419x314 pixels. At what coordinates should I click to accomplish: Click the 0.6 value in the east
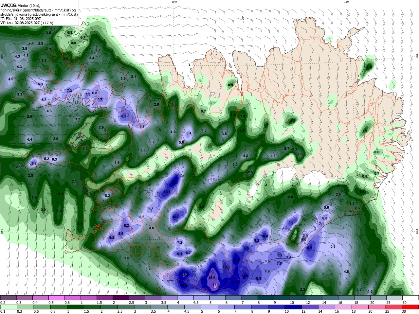(x=377, y=152)
